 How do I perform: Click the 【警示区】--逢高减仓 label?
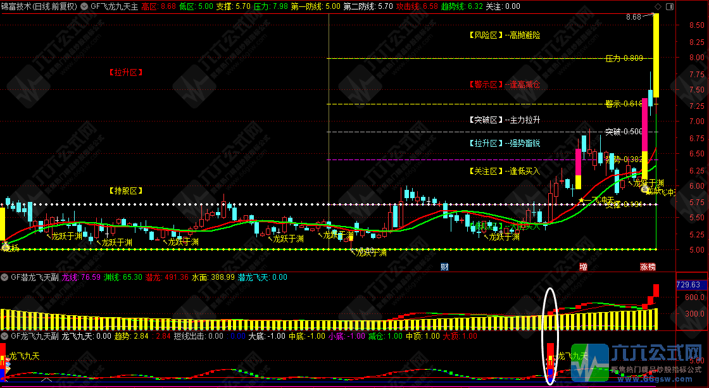[x=504, y=84]
